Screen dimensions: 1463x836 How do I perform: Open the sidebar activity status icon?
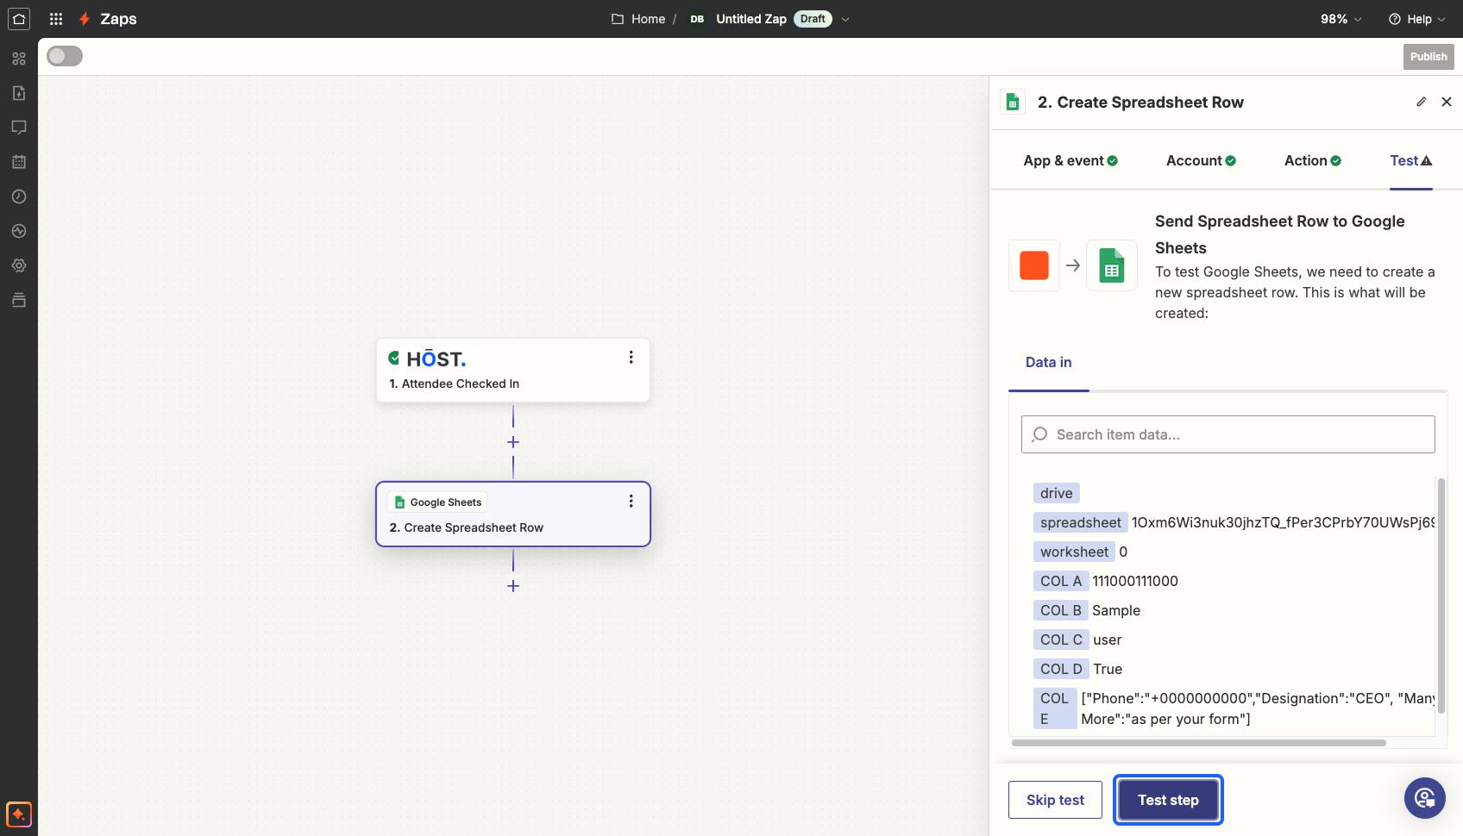19,231
